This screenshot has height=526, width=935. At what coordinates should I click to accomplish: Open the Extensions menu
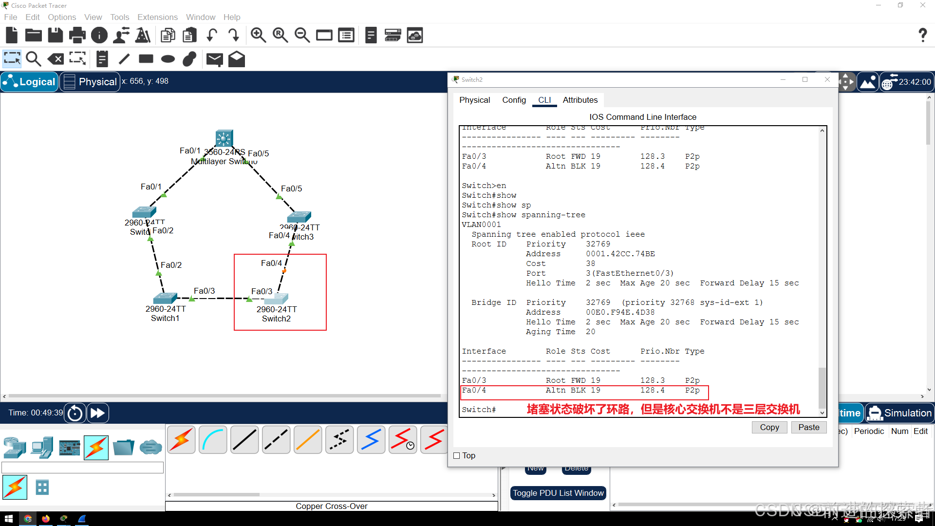pyautogui.click(x=157, y=17)
